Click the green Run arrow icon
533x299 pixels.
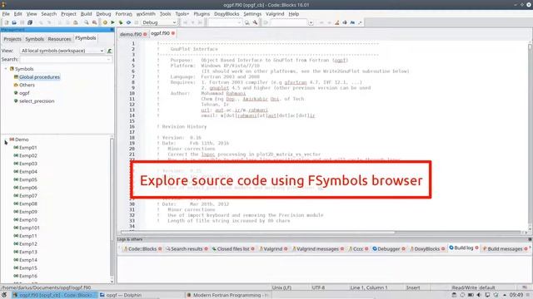pyautogui.click(x=113, y=22)
